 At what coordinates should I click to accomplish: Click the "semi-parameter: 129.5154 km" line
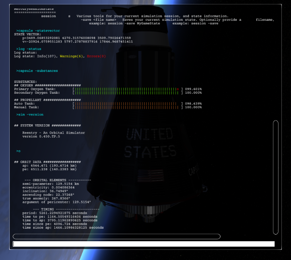[51, 184]
